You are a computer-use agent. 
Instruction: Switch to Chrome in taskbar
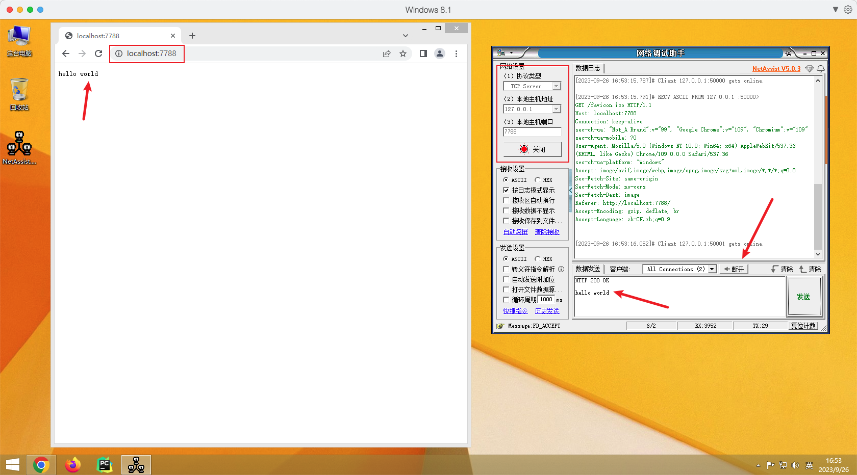pos(41,465)
